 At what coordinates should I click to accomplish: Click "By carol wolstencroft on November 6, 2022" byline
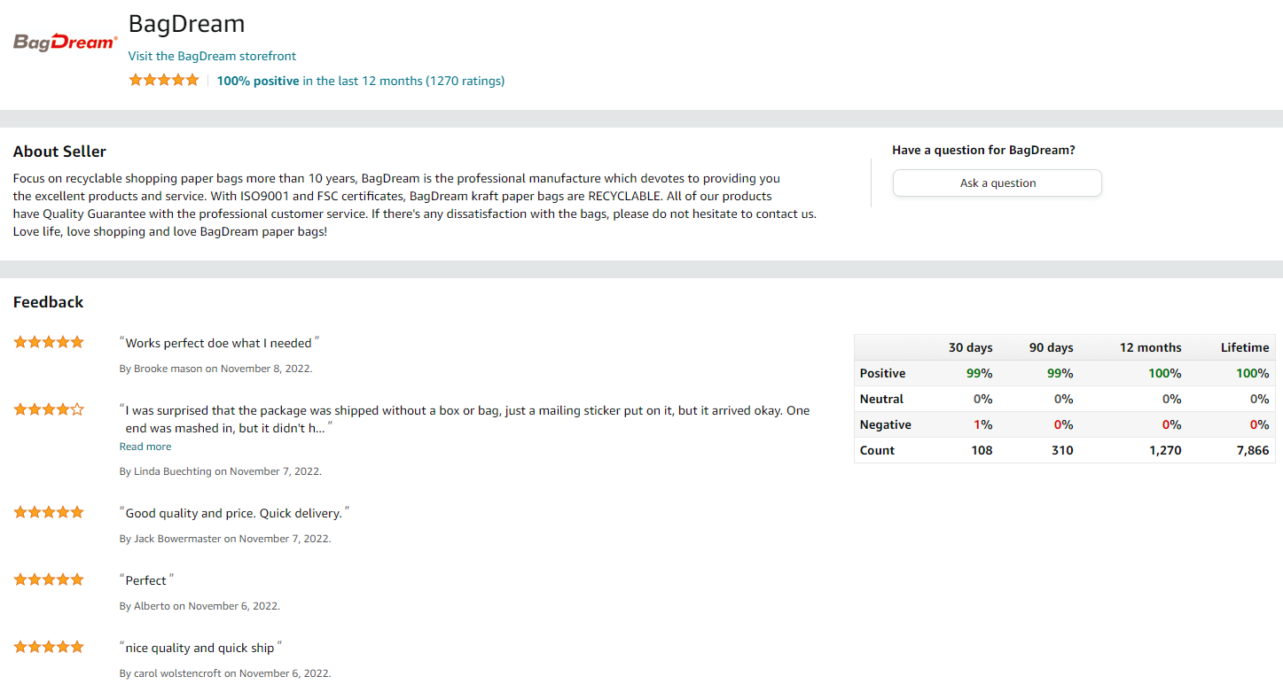(225, 673)
